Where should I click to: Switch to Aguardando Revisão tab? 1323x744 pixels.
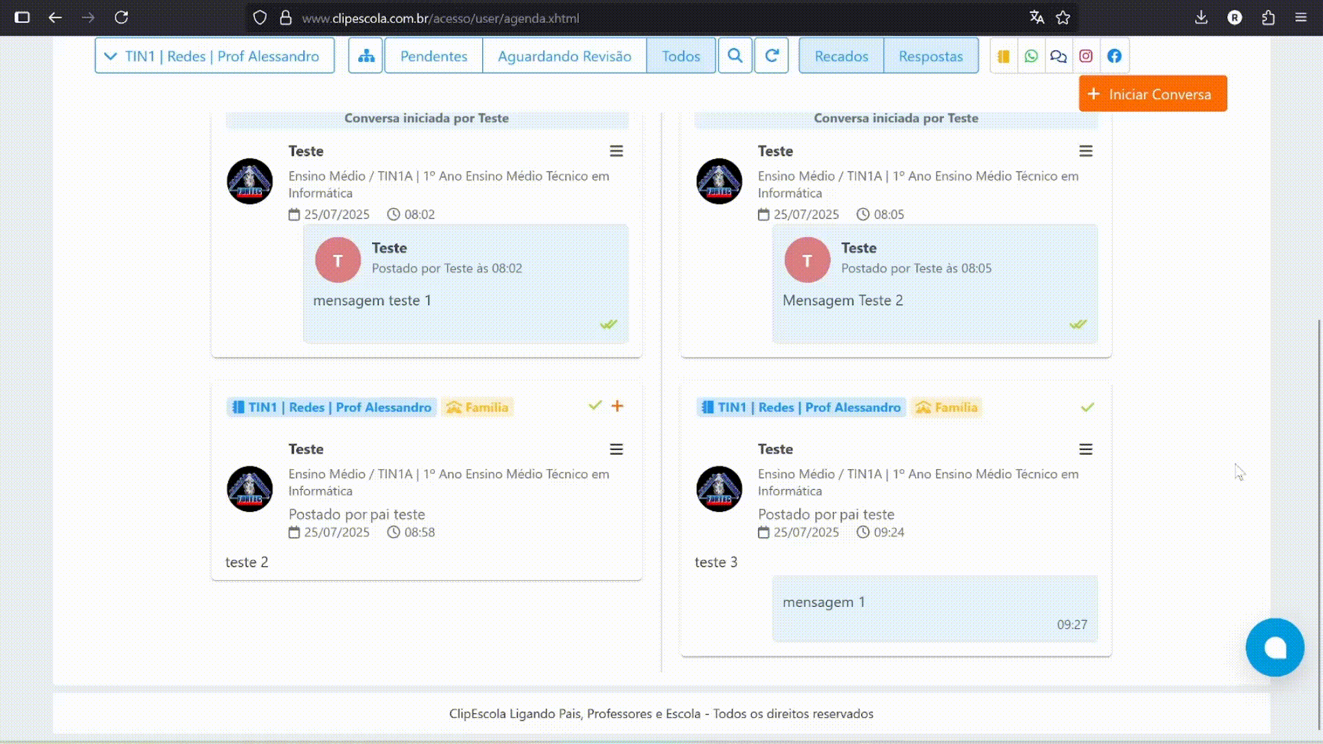564,56
